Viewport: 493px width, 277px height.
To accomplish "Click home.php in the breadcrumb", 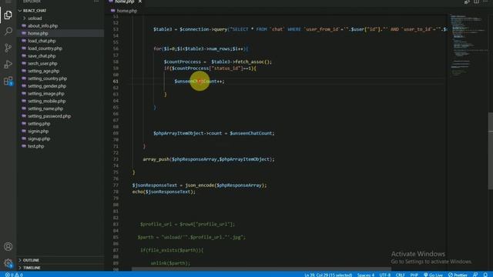I will pyautogui.click(x=126, y=11).
